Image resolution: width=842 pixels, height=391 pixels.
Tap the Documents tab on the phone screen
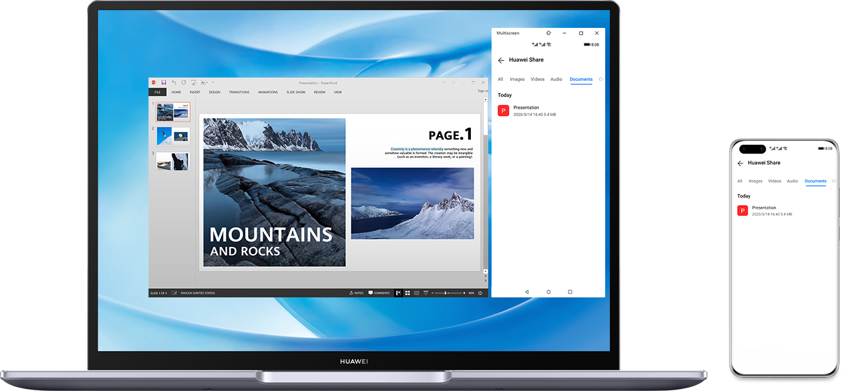click(815, 181)
